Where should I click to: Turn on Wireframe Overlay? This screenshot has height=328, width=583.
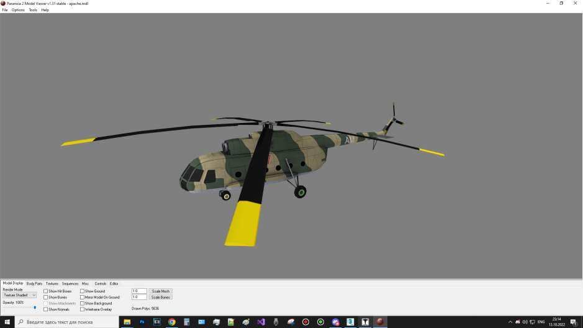[83, 309]
